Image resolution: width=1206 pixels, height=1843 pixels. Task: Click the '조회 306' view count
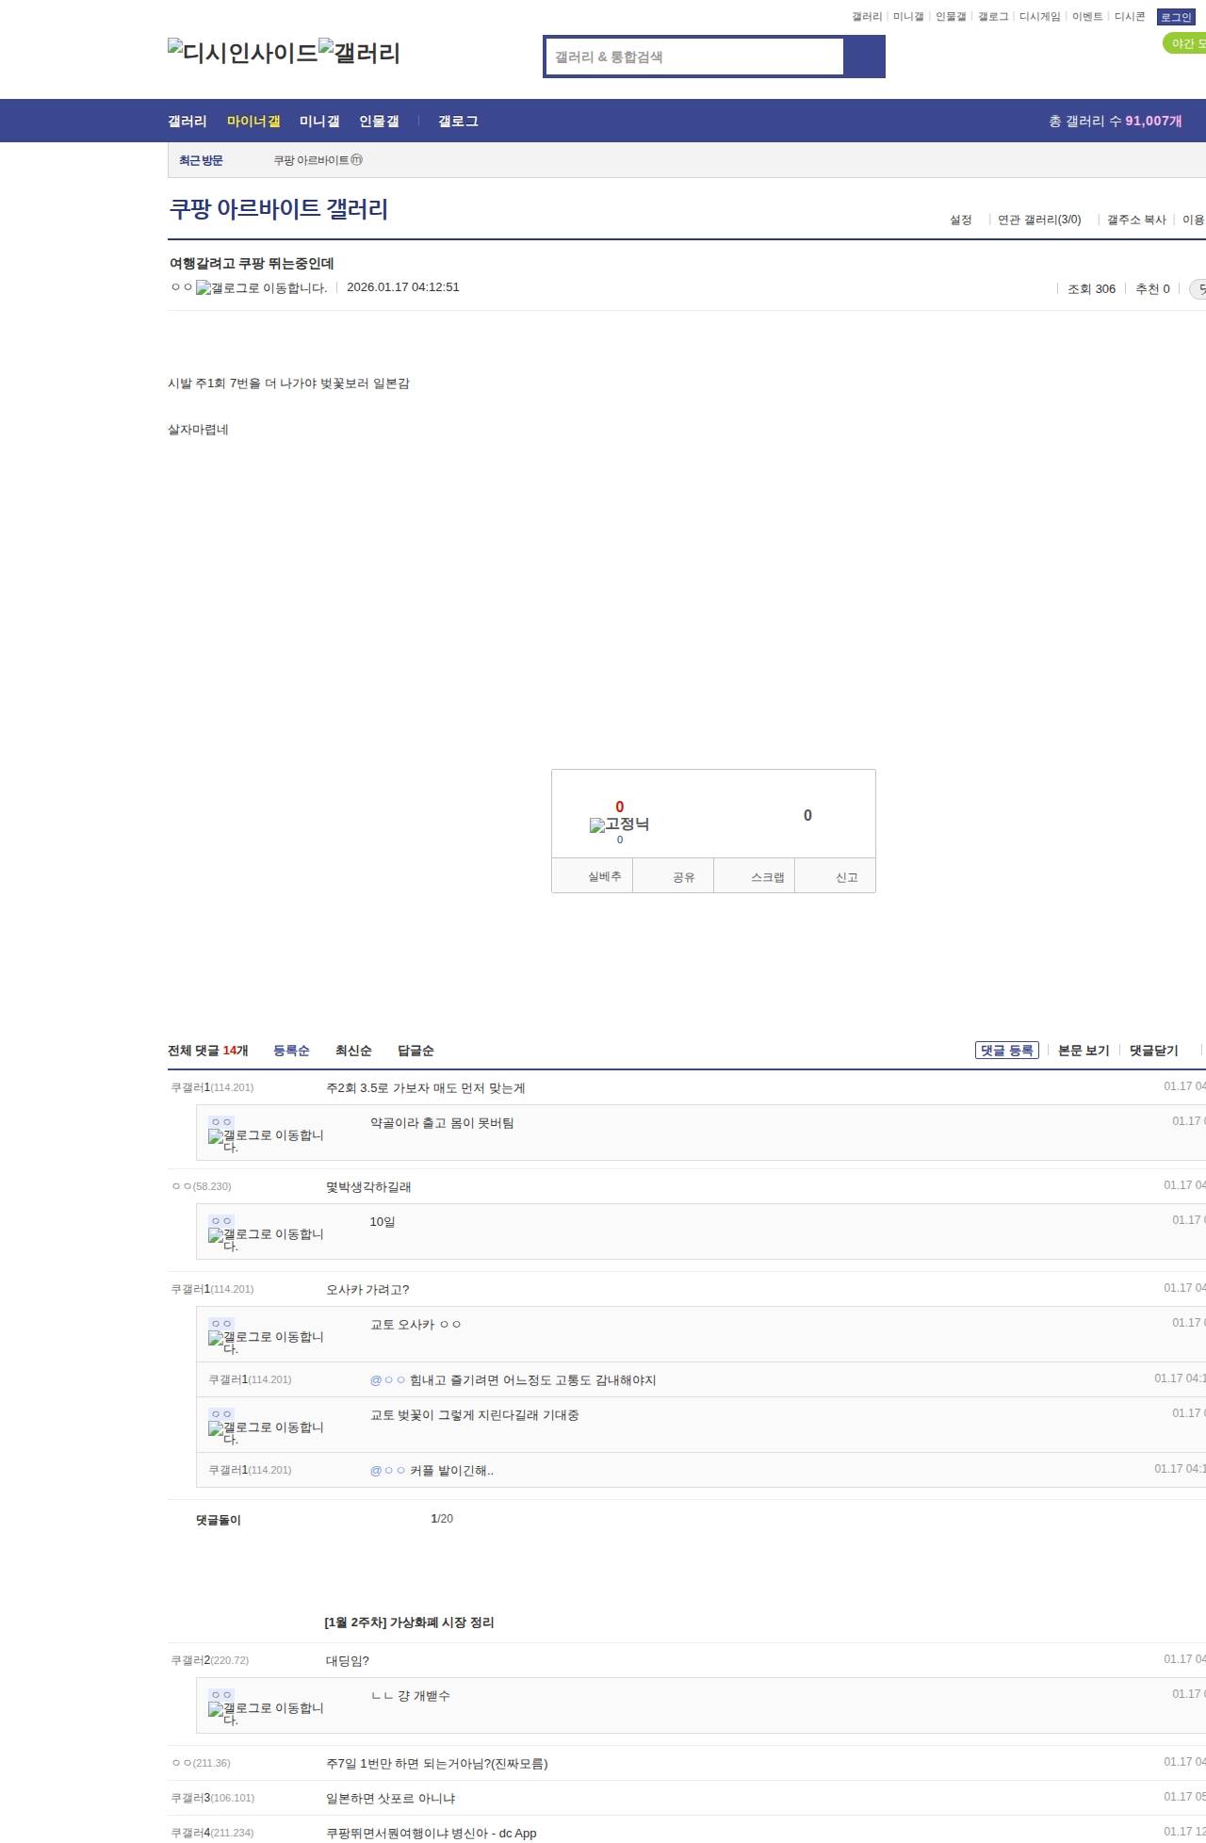coord(1091,289)
